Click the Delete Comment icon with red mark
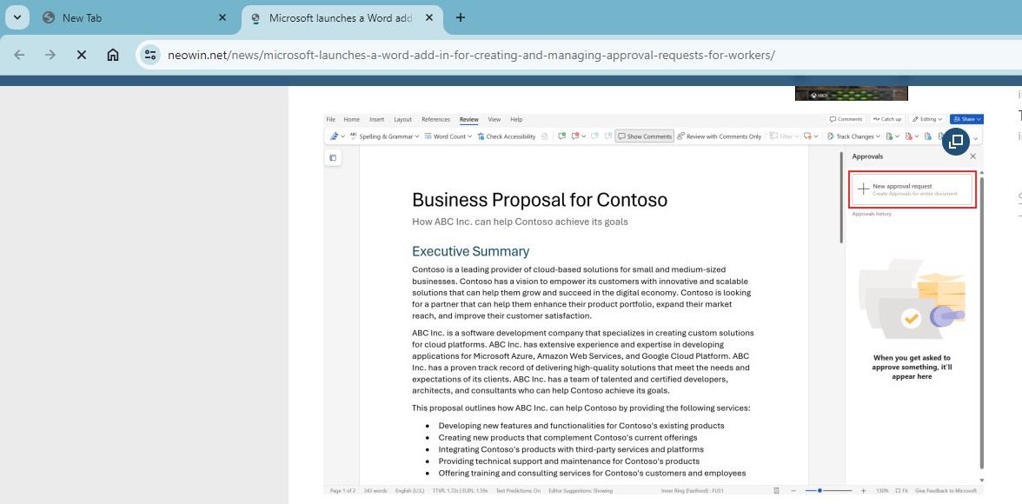 (x=575, y=136)
